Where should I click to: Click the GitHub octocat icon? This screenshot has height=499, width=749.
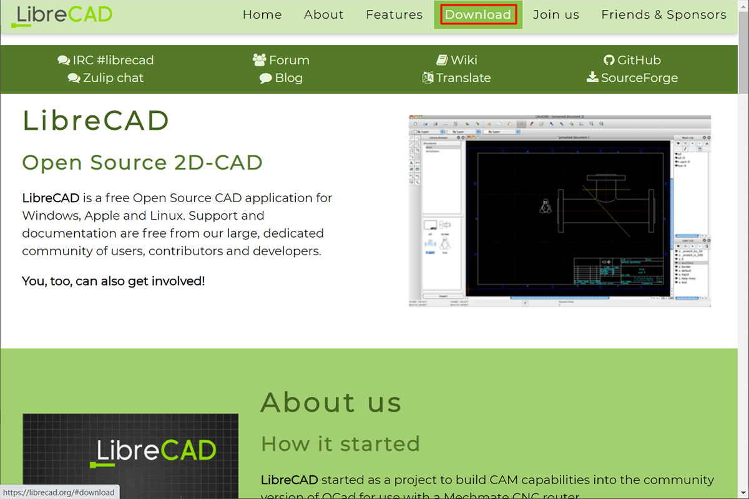[609, 60]
